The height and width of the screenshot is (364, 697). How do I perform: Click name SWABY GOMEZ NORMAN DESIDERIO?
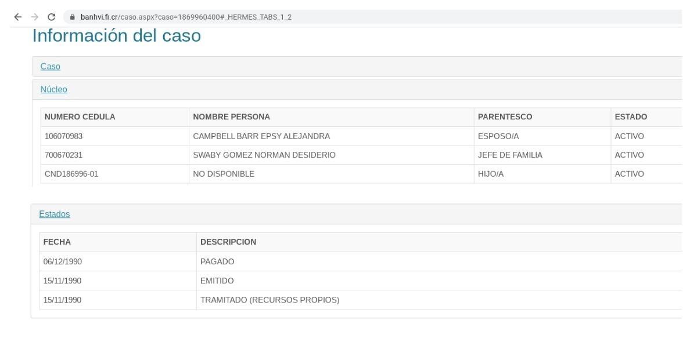click(264, 155)
